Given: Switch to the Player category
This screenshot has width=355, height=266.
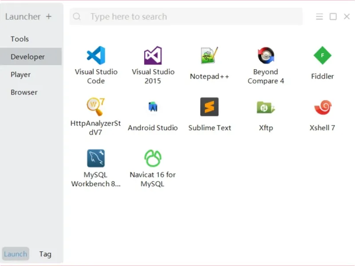Looking at the screenshot, I should click(21, 74).
